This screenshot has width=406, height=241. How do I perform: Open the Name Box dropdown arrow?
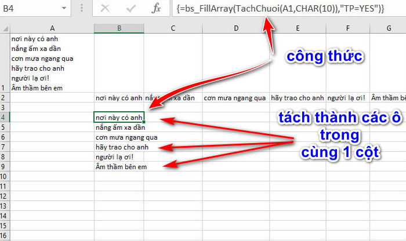tap(64, 8)
